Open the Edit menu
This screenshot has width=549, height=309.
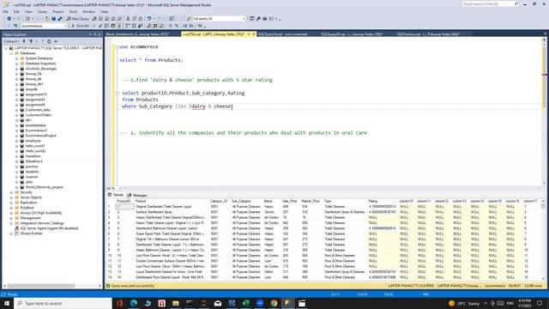point(16,11)
